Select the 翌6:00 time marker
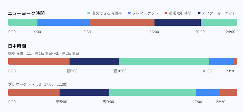Screen dimensions: 243x112 click(72, 71)
